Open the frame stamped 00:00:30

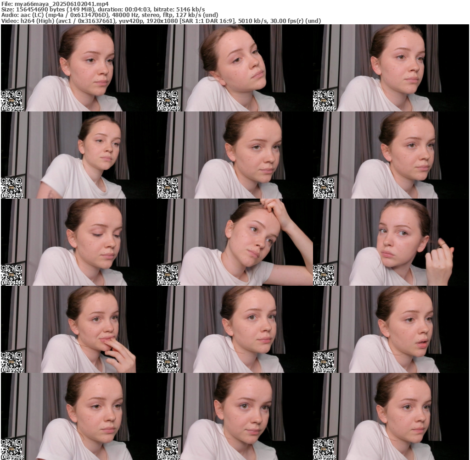[235, 68]
